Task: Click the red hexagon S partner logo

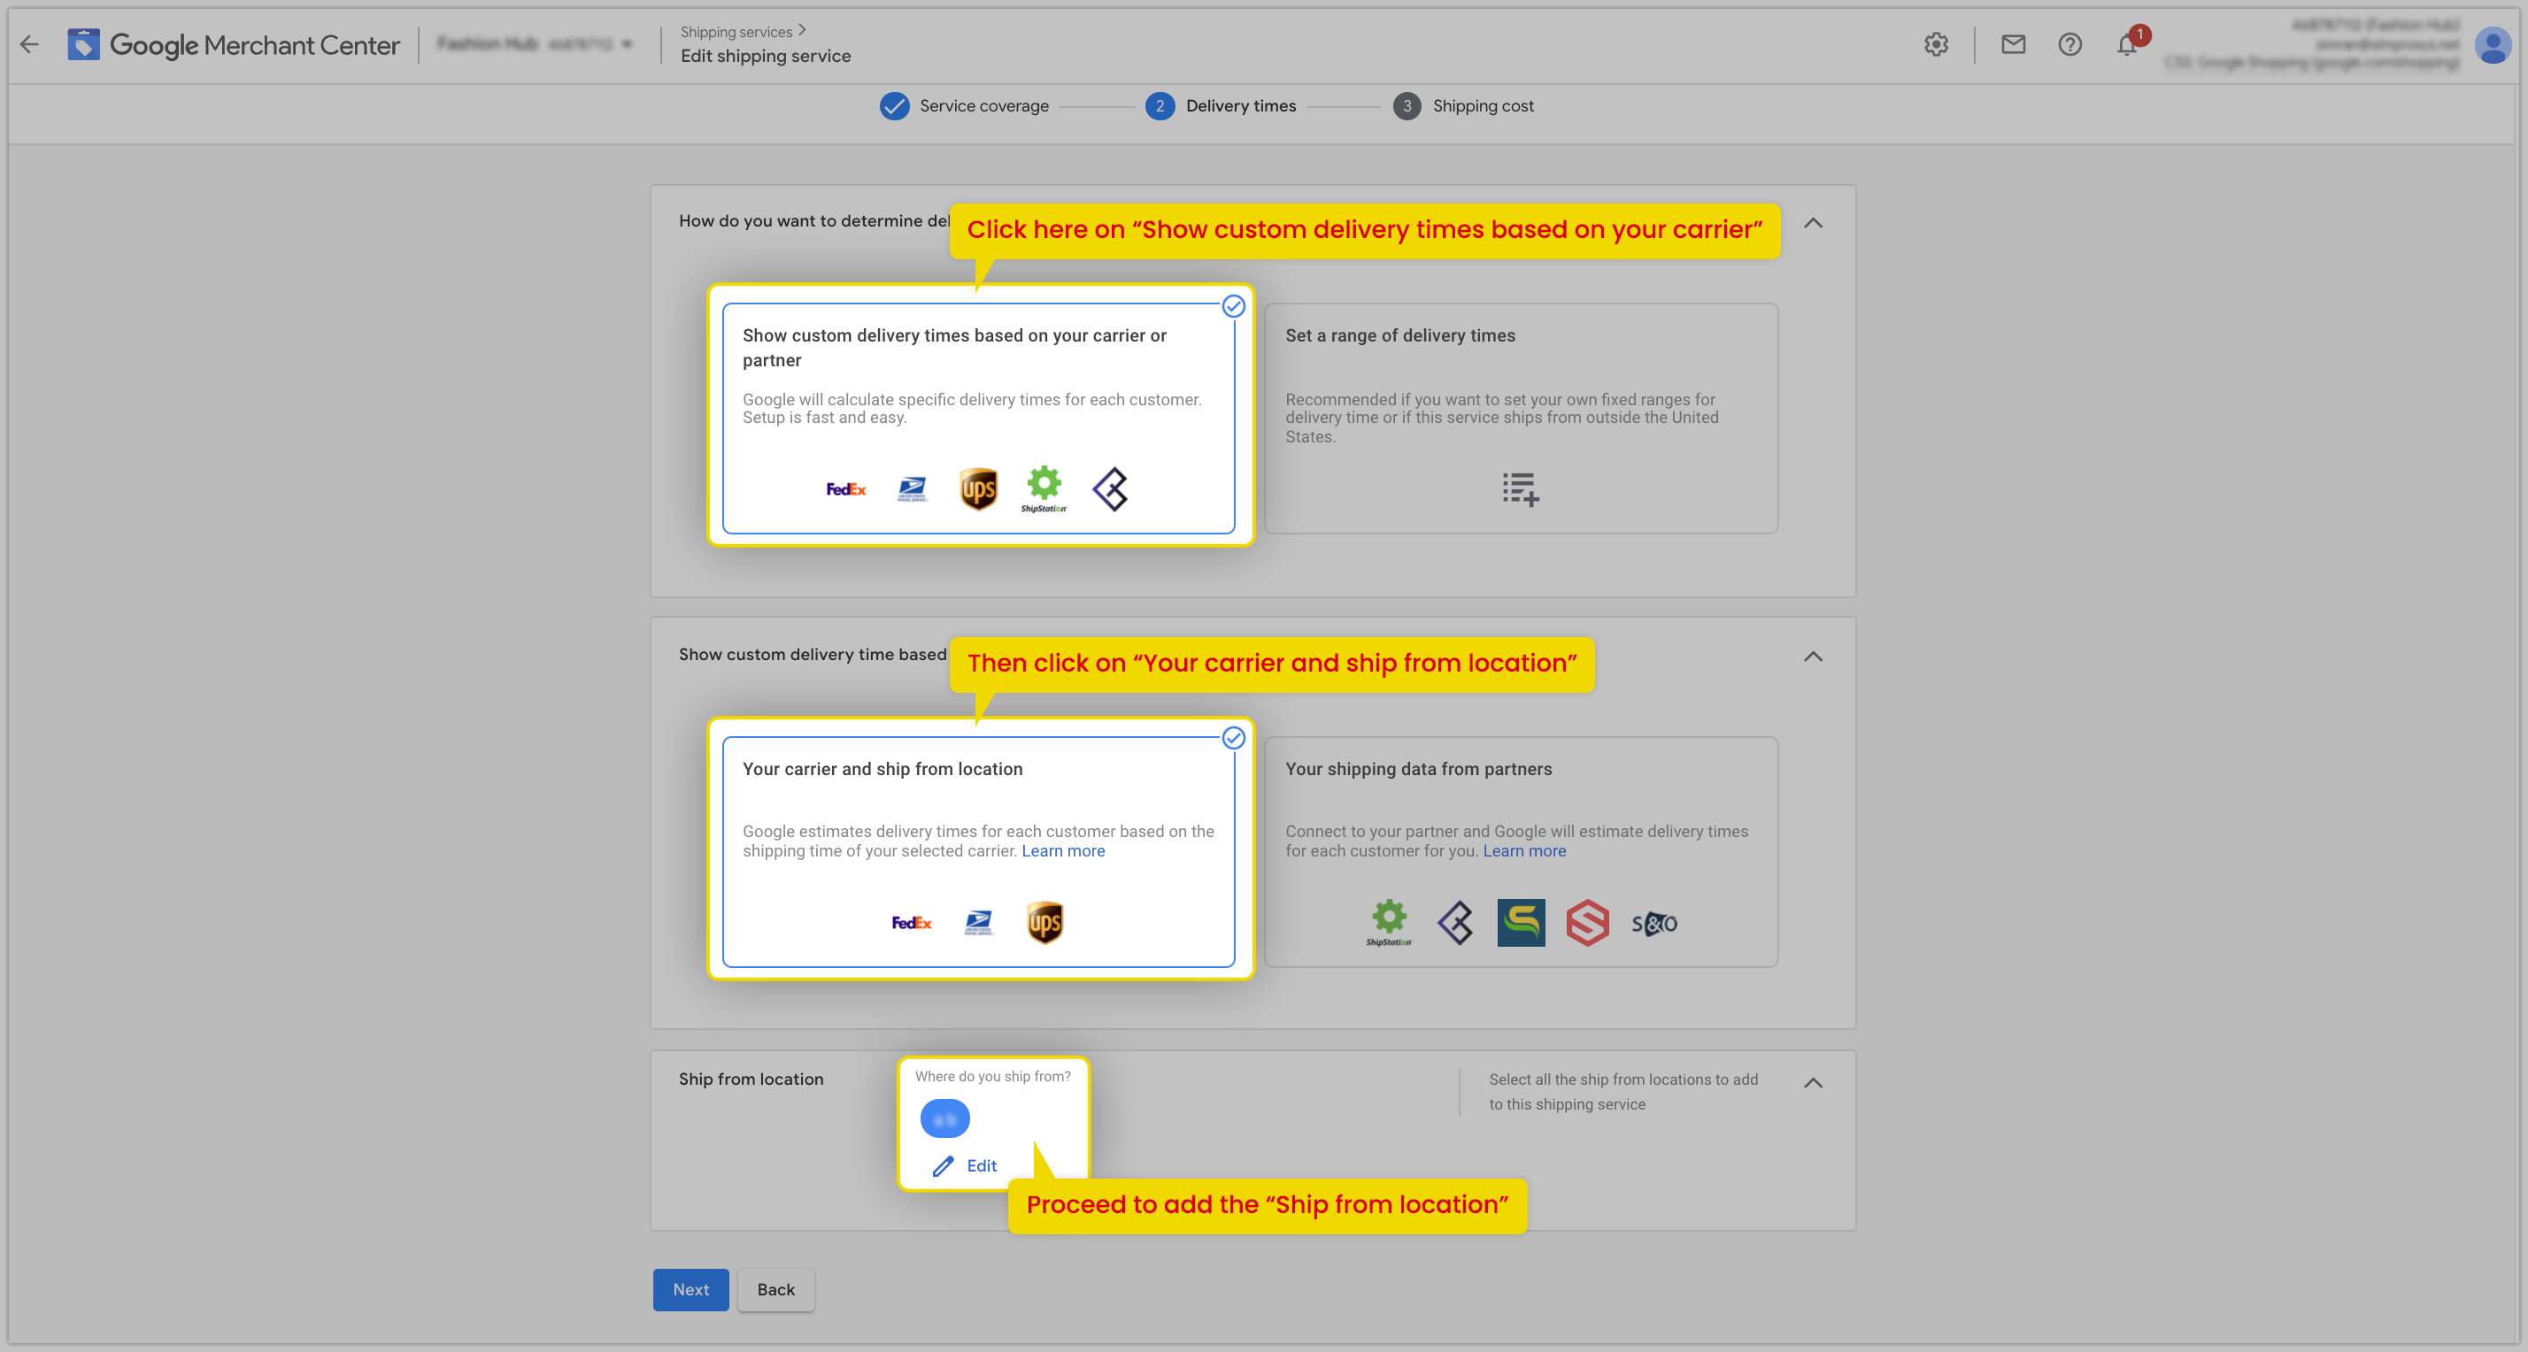Action: (1587, 922)
